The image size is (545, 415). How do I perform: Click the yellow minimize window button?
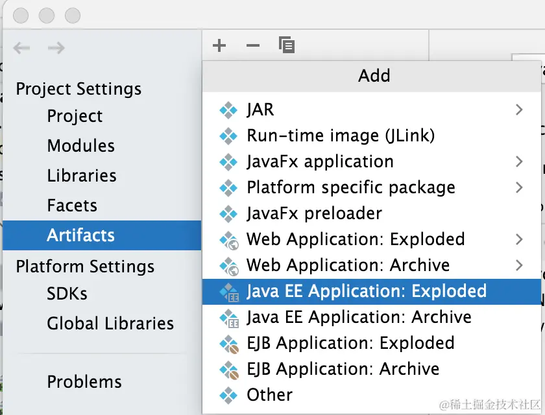point(47,16)
